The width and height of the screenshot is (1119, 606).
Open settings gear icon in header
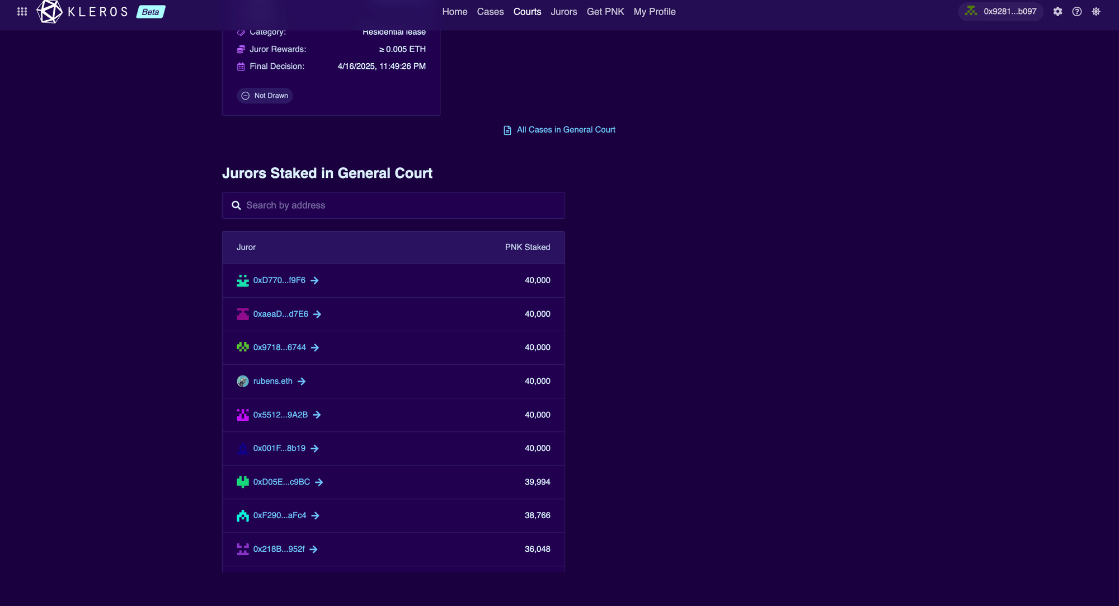tap(1057, 12)
